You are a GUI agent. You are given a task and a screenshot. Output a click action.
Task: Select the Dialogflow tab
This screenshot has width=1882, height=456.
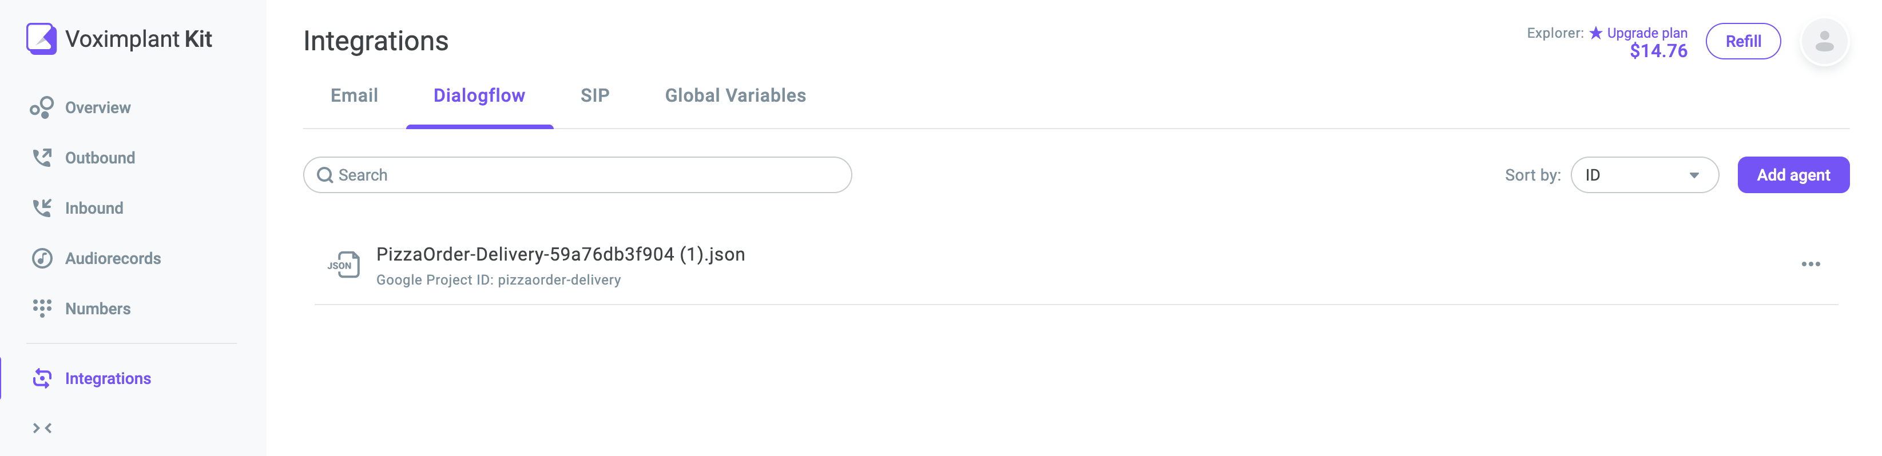479,95
